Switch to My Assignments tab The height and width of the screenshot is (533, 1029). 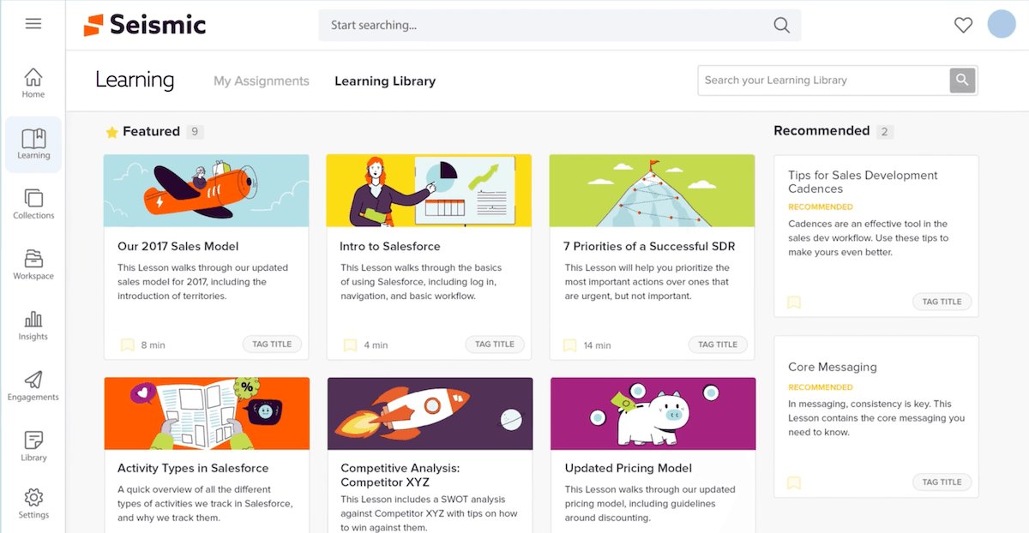coord(261,81)
